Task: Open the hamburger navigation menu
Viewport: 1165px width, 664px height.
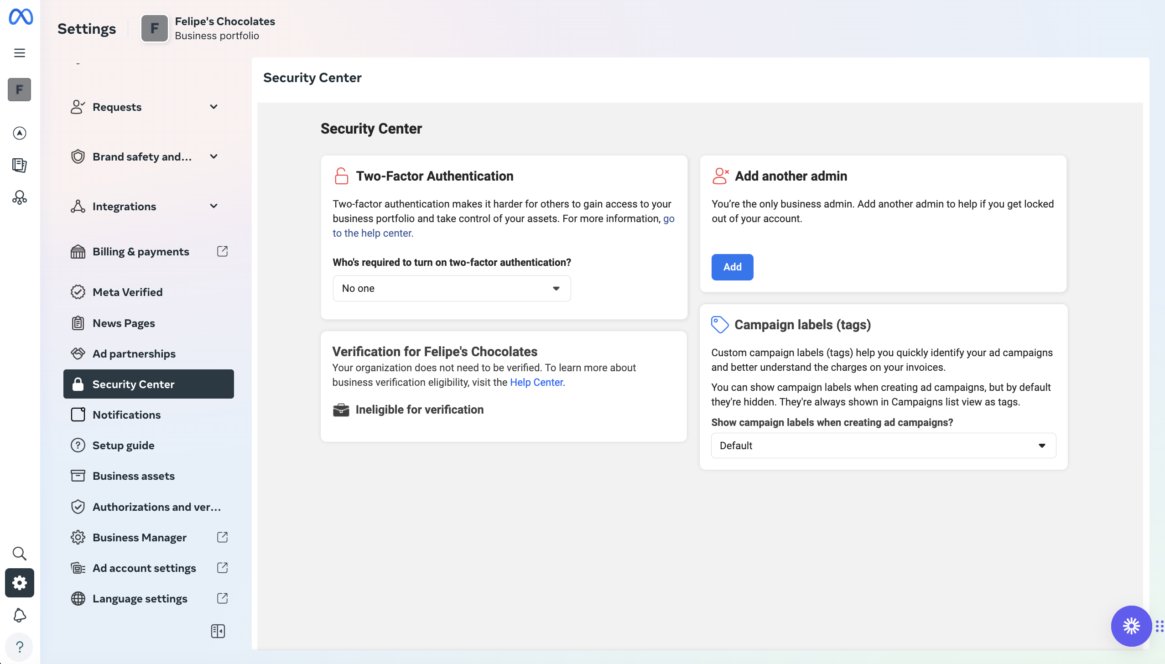Action: coord(19,53)
